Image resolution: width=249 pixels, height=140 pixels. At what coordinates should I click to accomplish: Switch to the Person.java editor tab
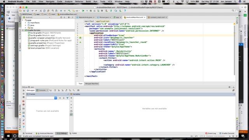[104, 17]
